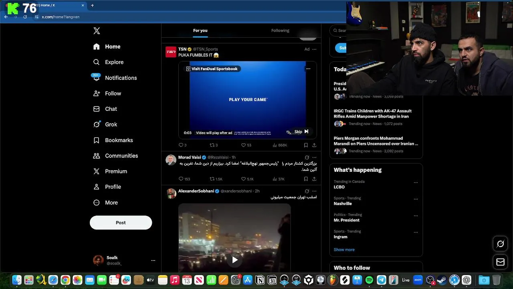Open Bookmarks in the sidebar
The height and width of the screenshot is (289, 513).
pos(113,140)
